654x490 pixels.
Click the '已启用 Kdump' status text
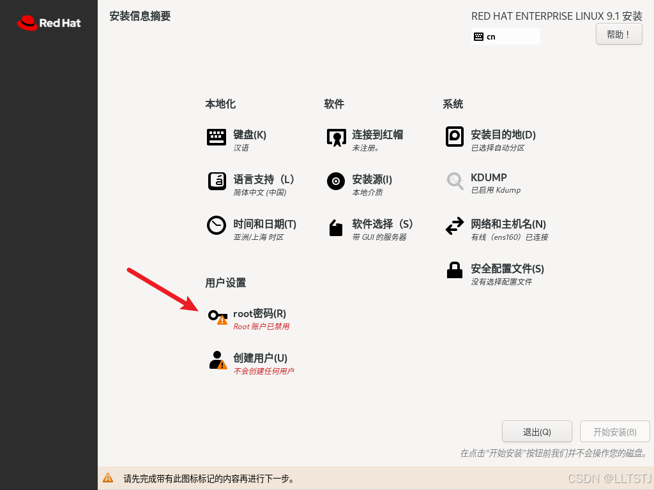point(496,190)
